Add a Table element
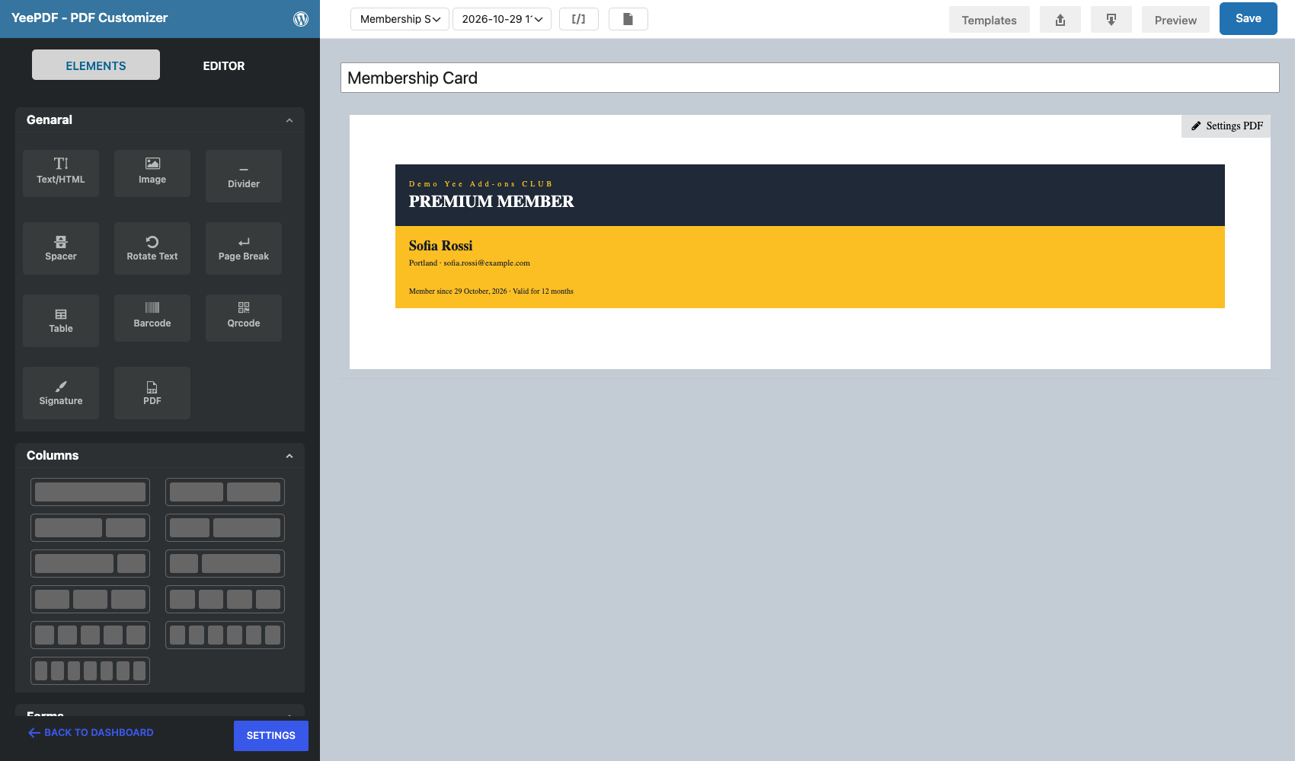 click(x=61, y=320)
